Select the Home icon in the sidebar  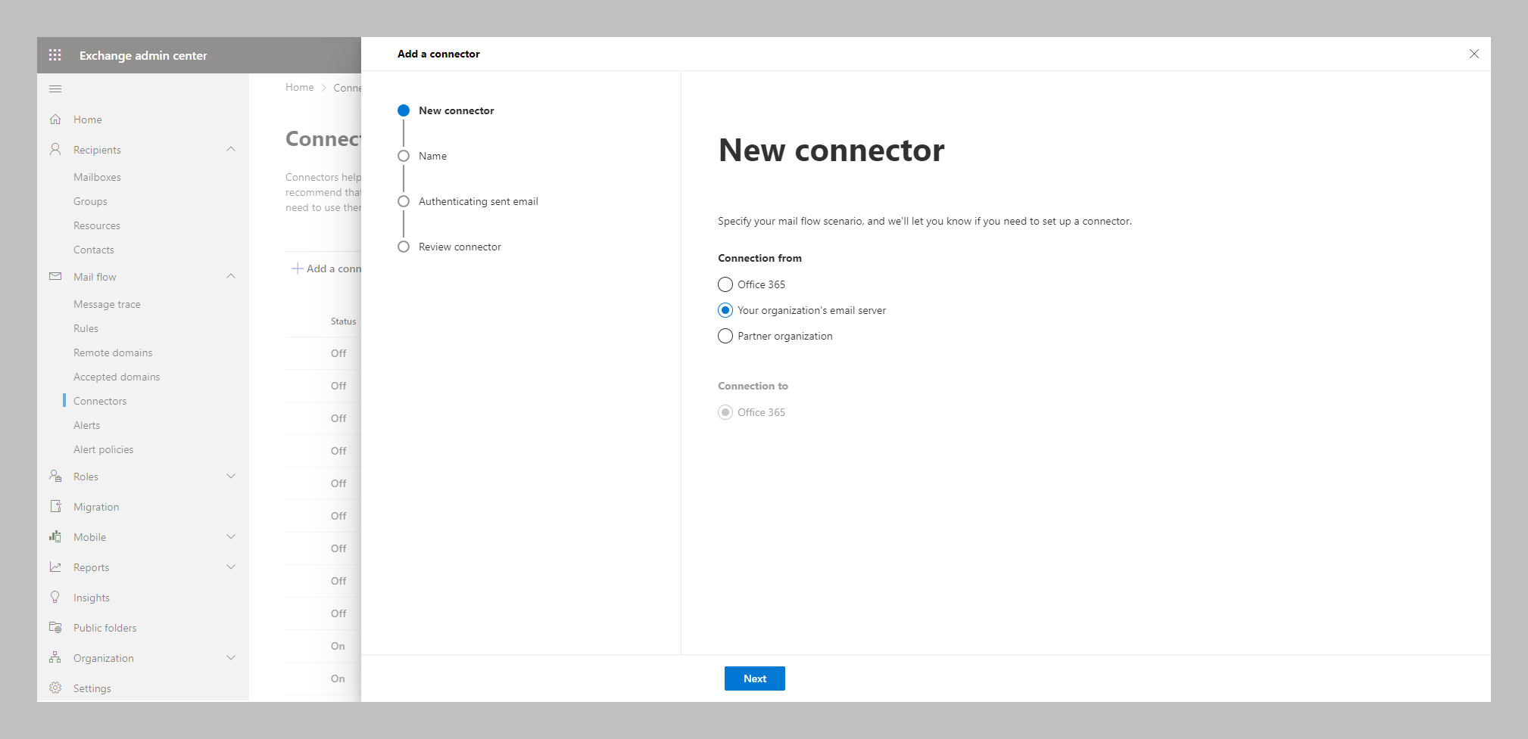click(x=55, y=119)
